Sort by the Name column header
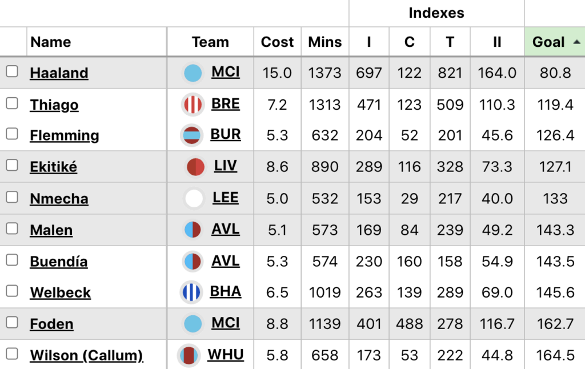The height and width of the screenshot is (369, 585). point(51,42)
